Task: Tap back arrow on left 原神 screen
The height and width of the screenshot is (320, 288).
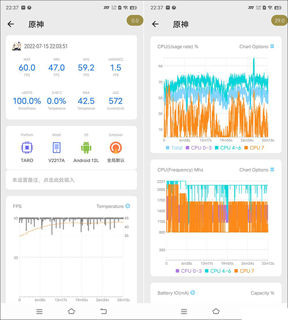Action: pos(11,24)
